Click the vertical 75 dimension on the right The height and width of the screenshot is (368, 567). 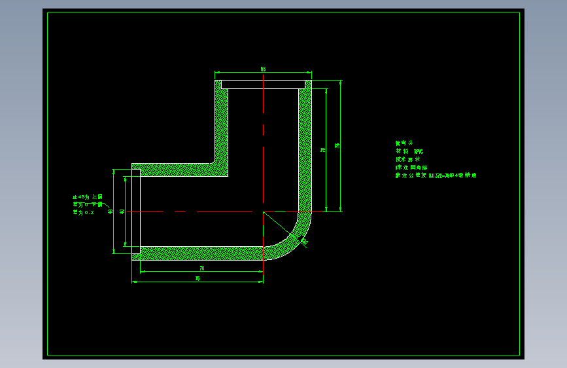point(337,145)
